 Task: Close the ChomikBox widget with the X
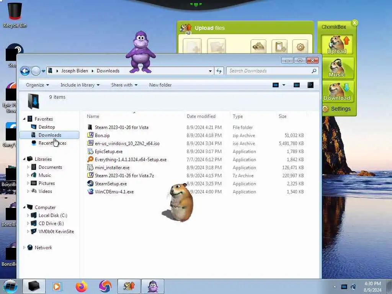point(354,23)
